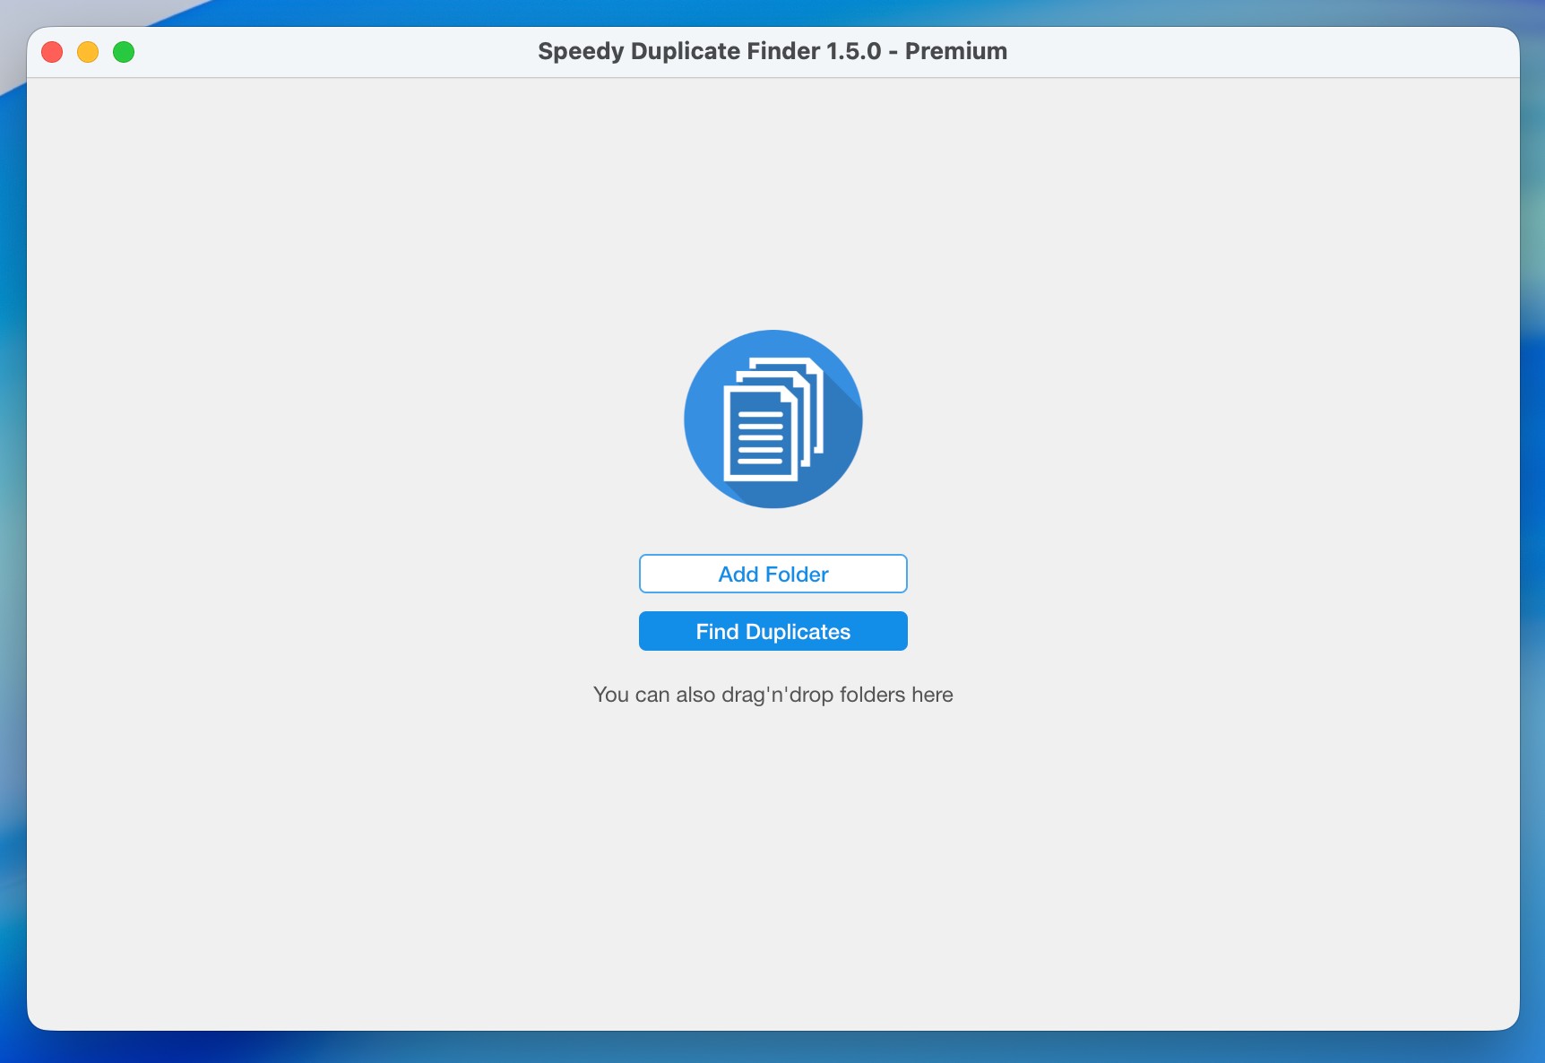Click desktop wallpaper at top-left corner
This screenshot has width=1545, height=1063.
click(11, 9)
